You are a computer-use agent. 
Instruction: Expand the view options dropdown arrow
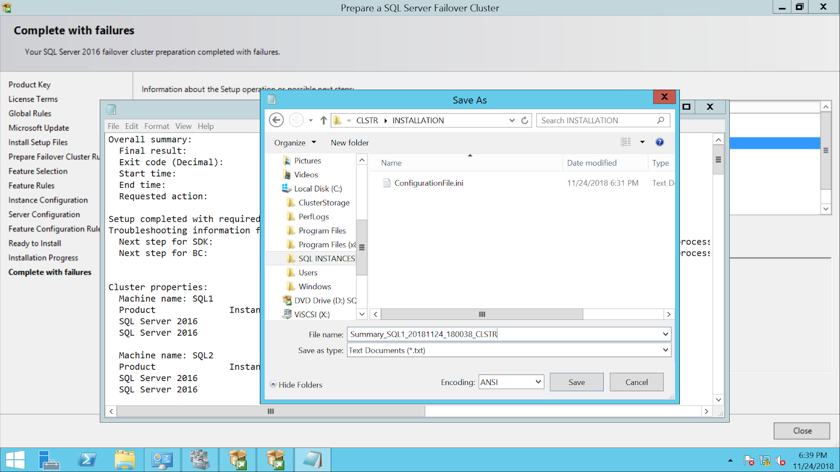642,142
